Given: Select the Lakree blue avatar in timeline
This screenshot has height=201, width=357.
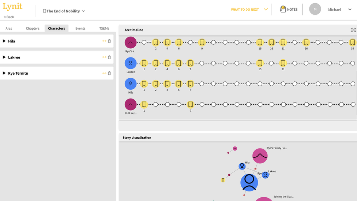Looking at the screenshot, I should [131, 63].
